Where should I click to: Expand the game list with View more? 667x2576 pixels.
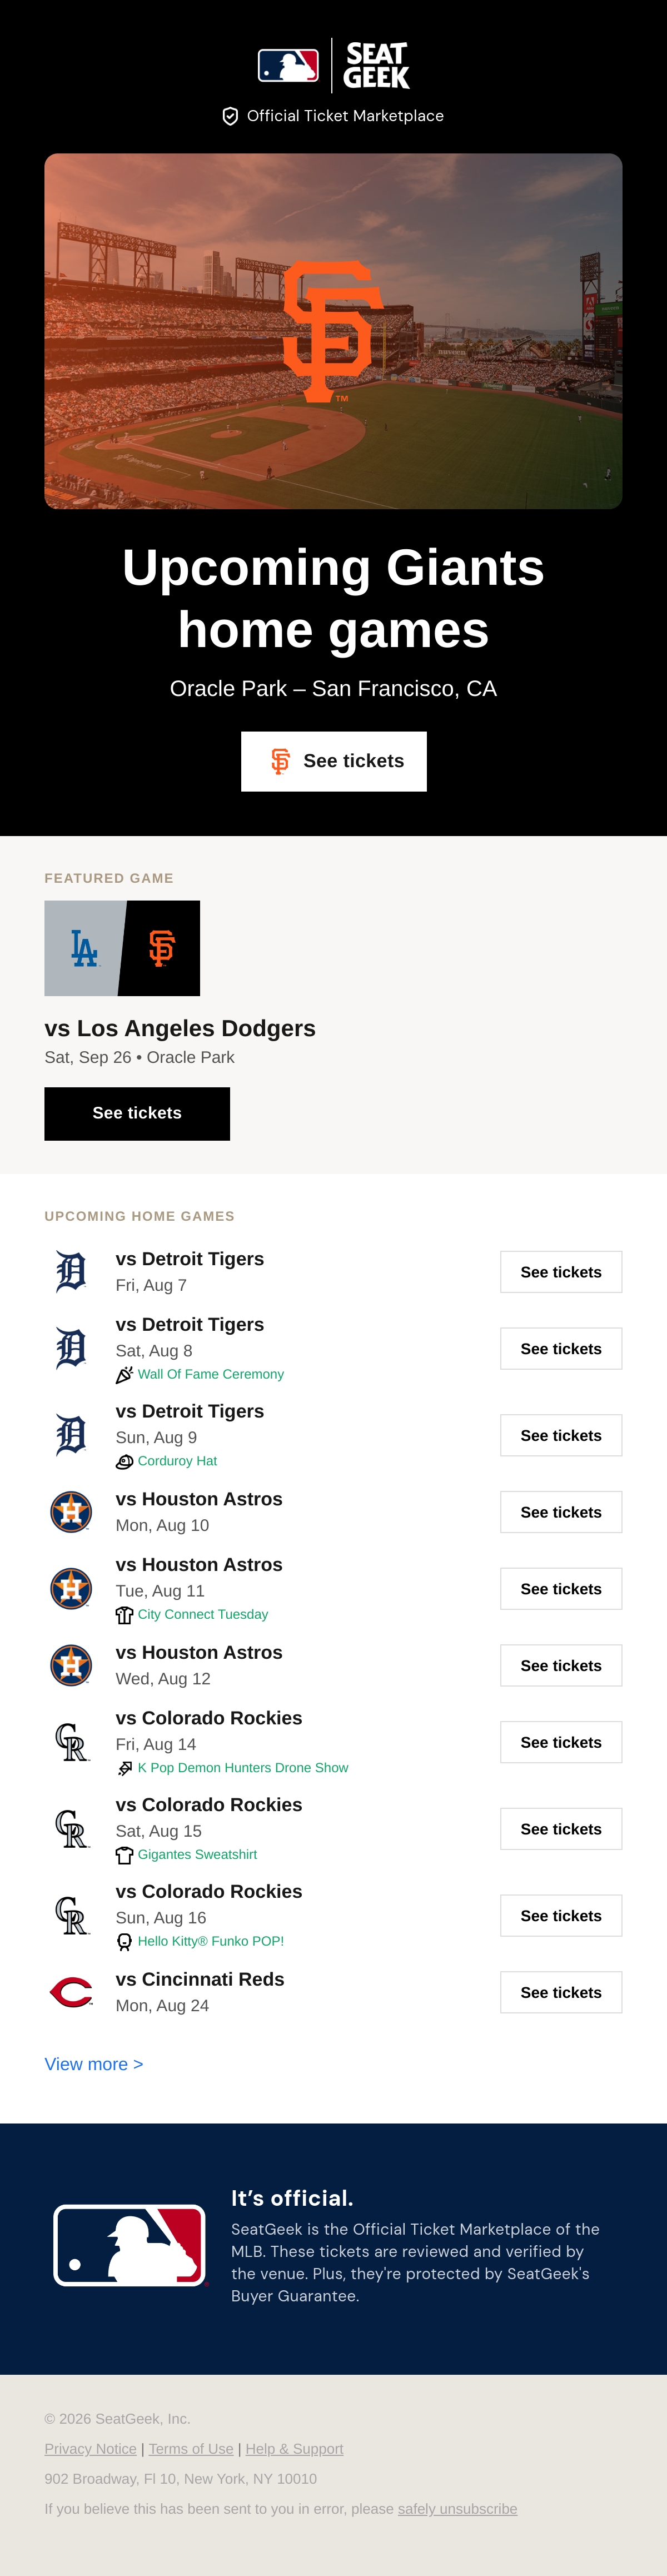tap(94, 2064)
